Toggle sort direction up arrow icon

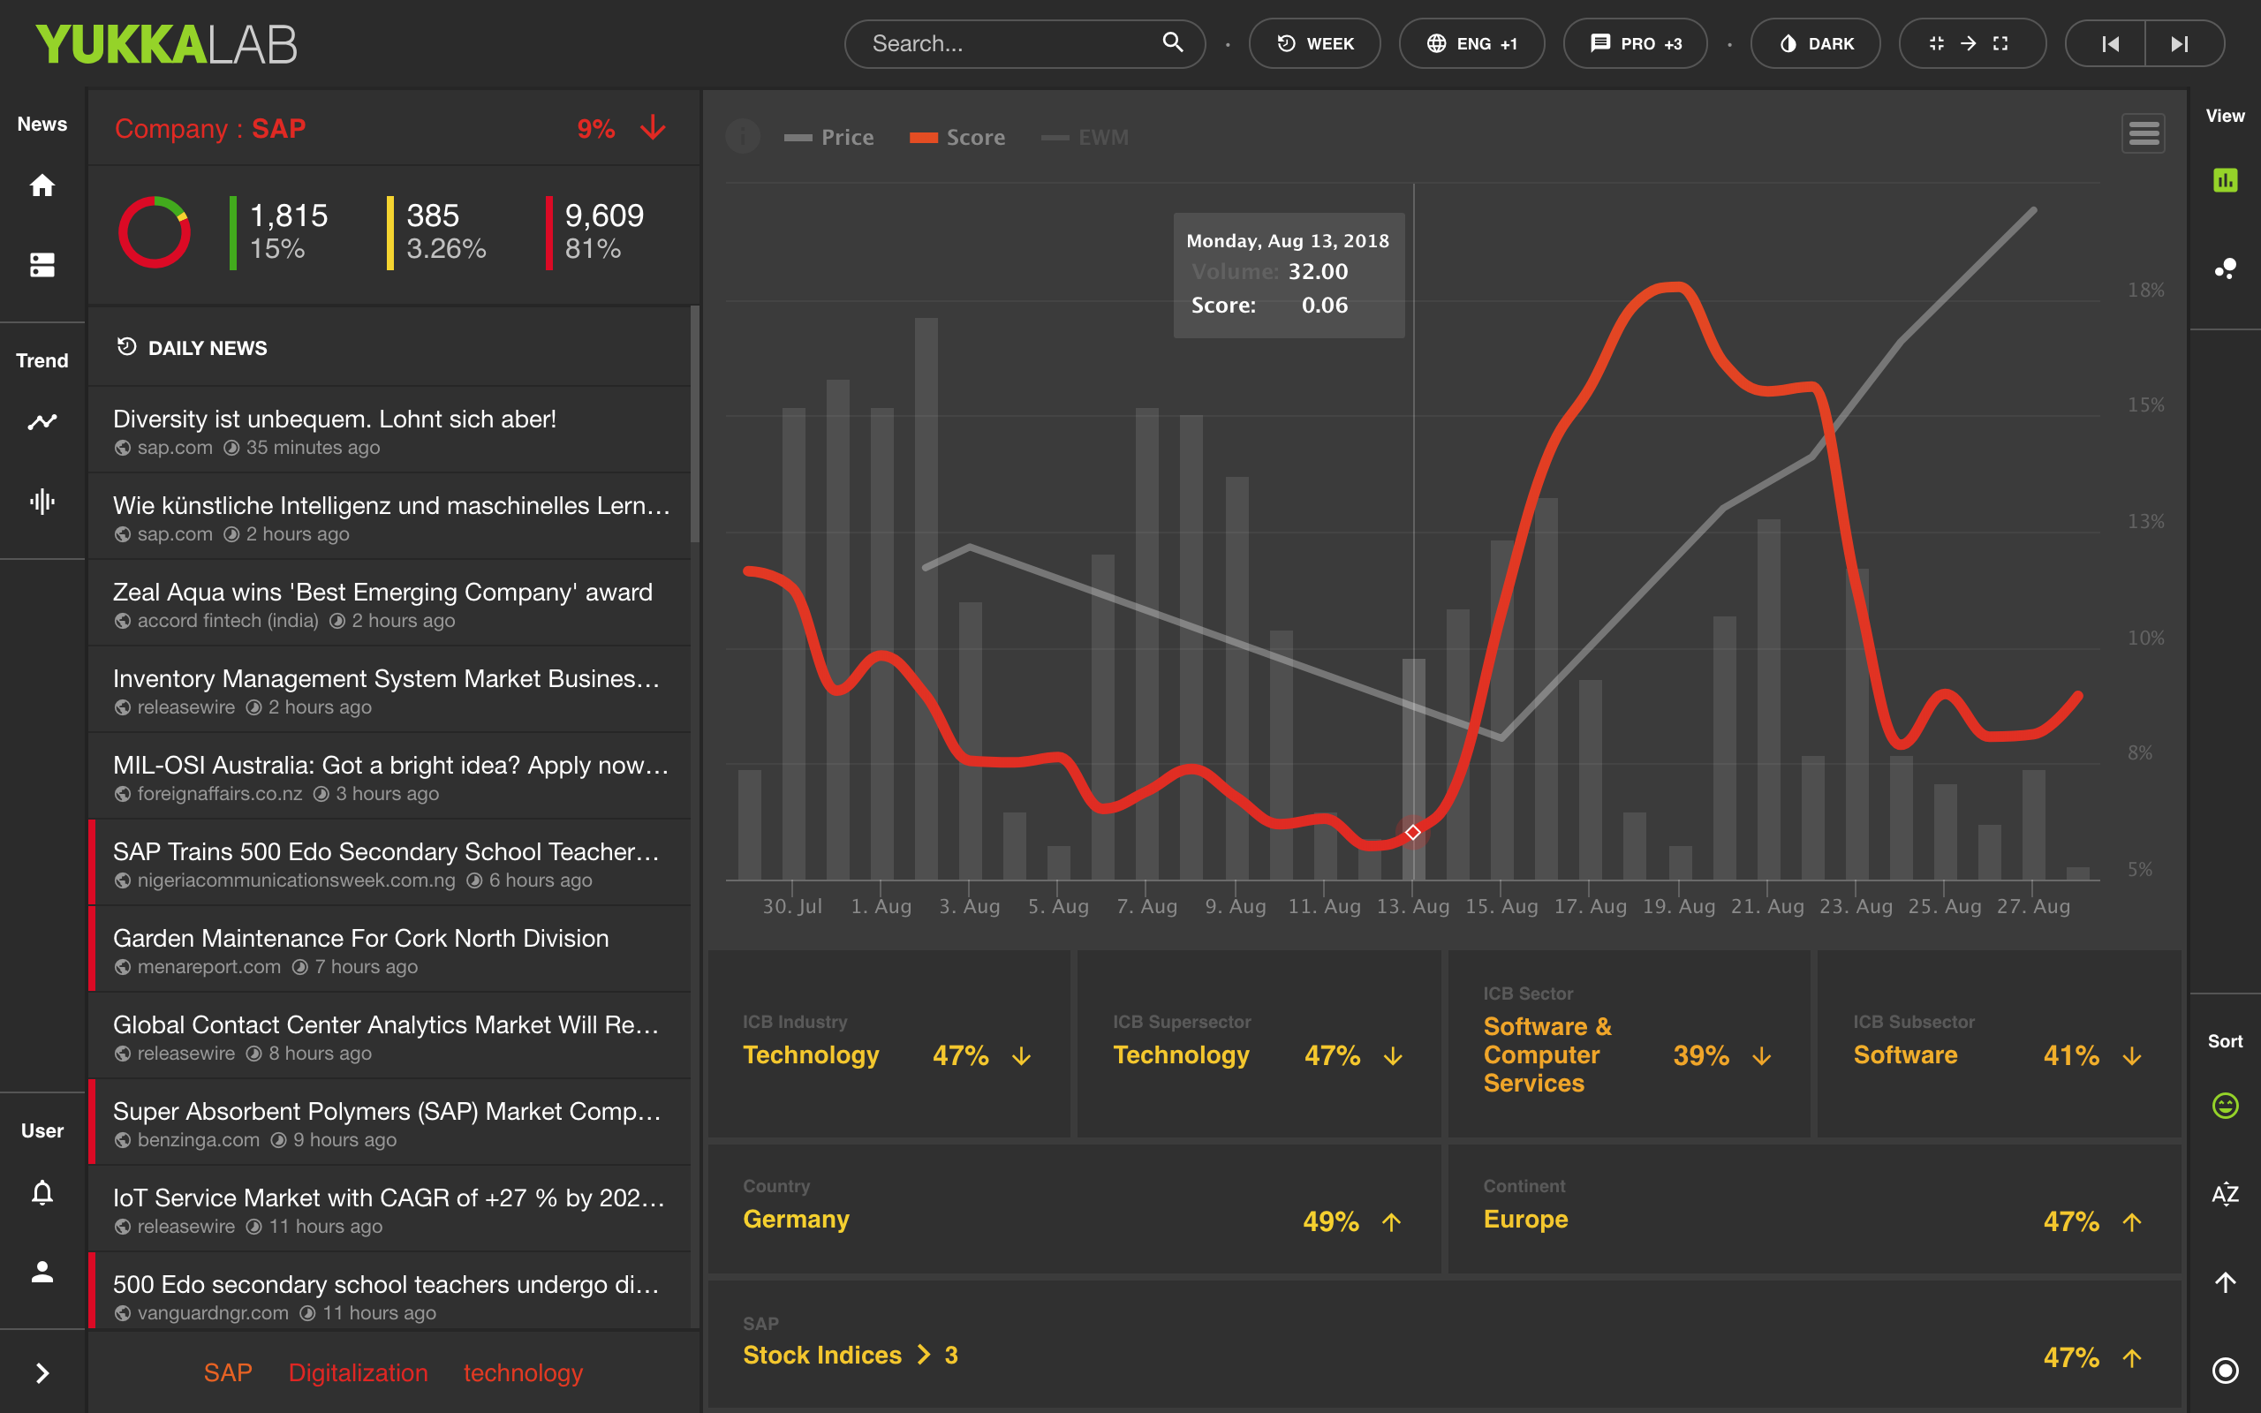[2226, 1282]
